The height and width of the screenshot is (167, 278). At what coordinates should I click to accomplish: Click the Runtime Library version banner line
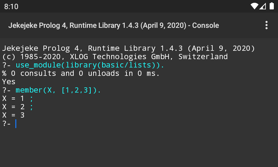128,48
